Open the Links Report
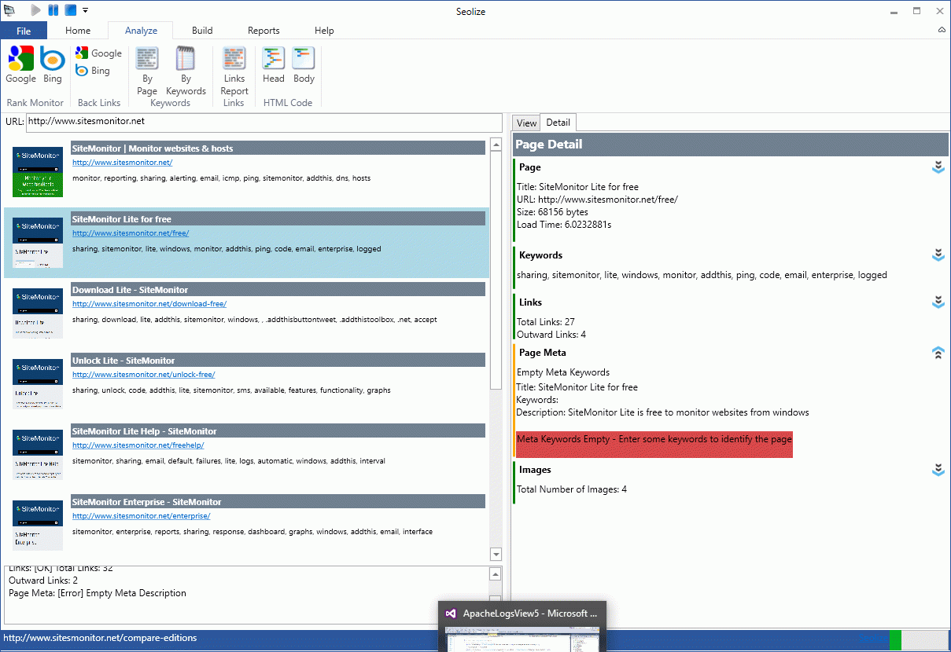The width and height of the screenshot is (951, 652). [234, 71]
